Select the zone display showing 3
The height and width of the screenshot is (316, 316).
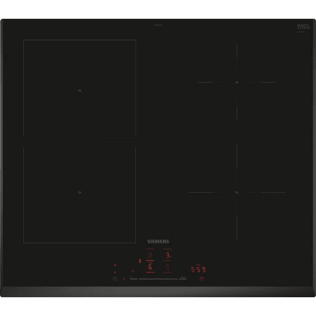click(x=168, y=256)
